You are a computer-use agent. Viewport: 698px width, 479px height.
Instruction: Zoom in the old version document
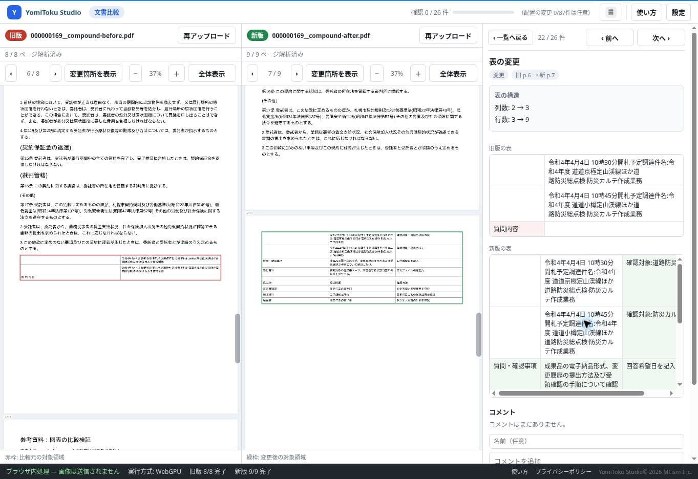point(177,74)
